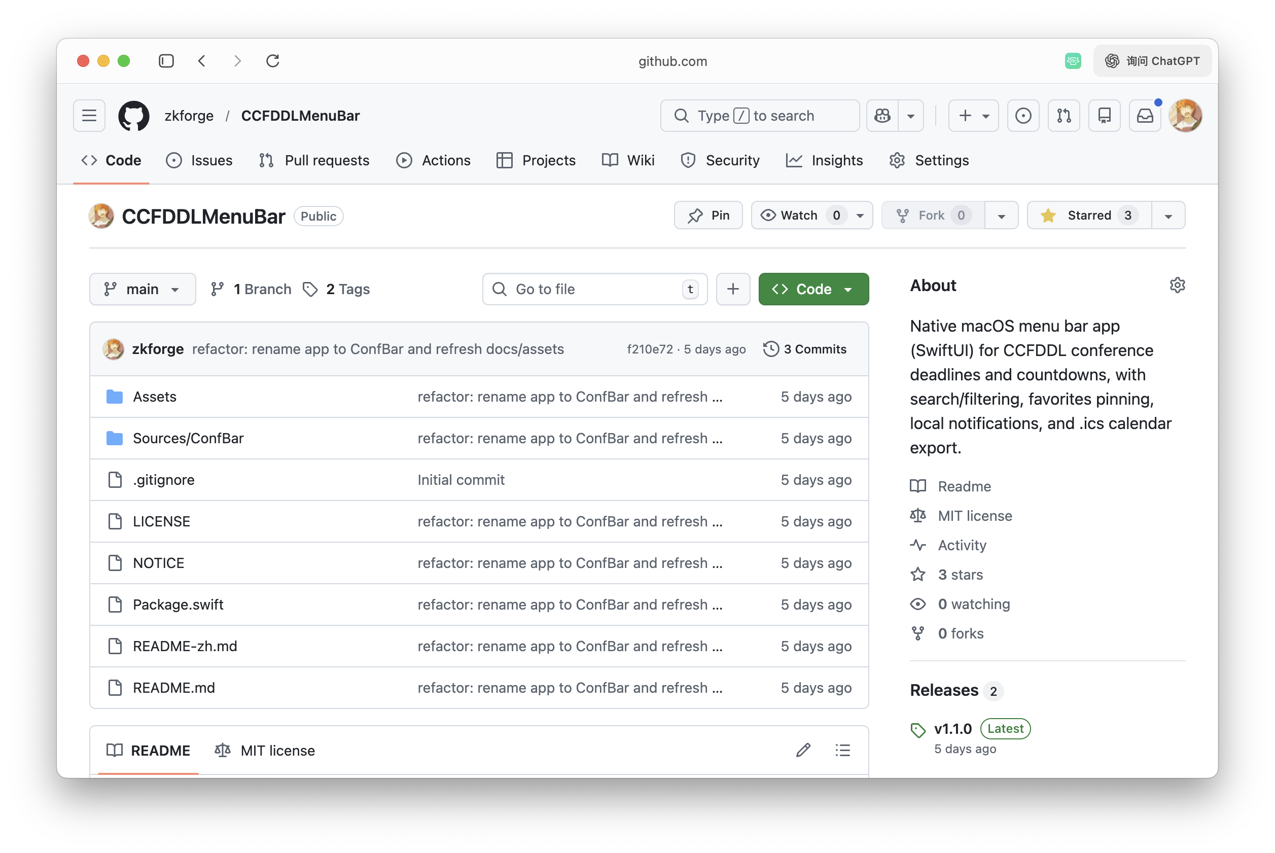Open the main branch selector
Image resolution: width=1275 pixels, height=853 pixels.
143,289
